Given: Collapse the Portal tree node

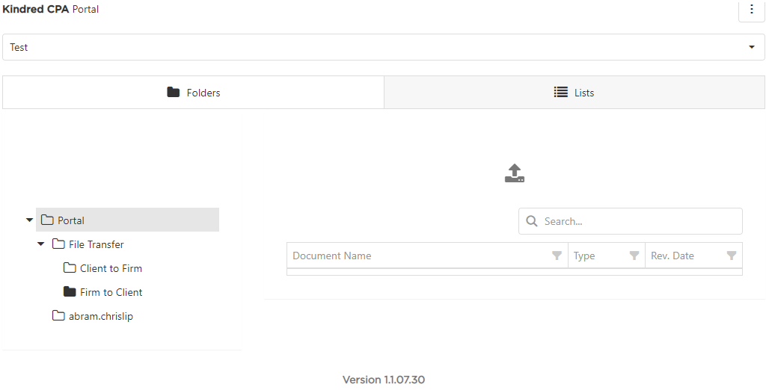Looking at the screenshot, I should (29, 220).
